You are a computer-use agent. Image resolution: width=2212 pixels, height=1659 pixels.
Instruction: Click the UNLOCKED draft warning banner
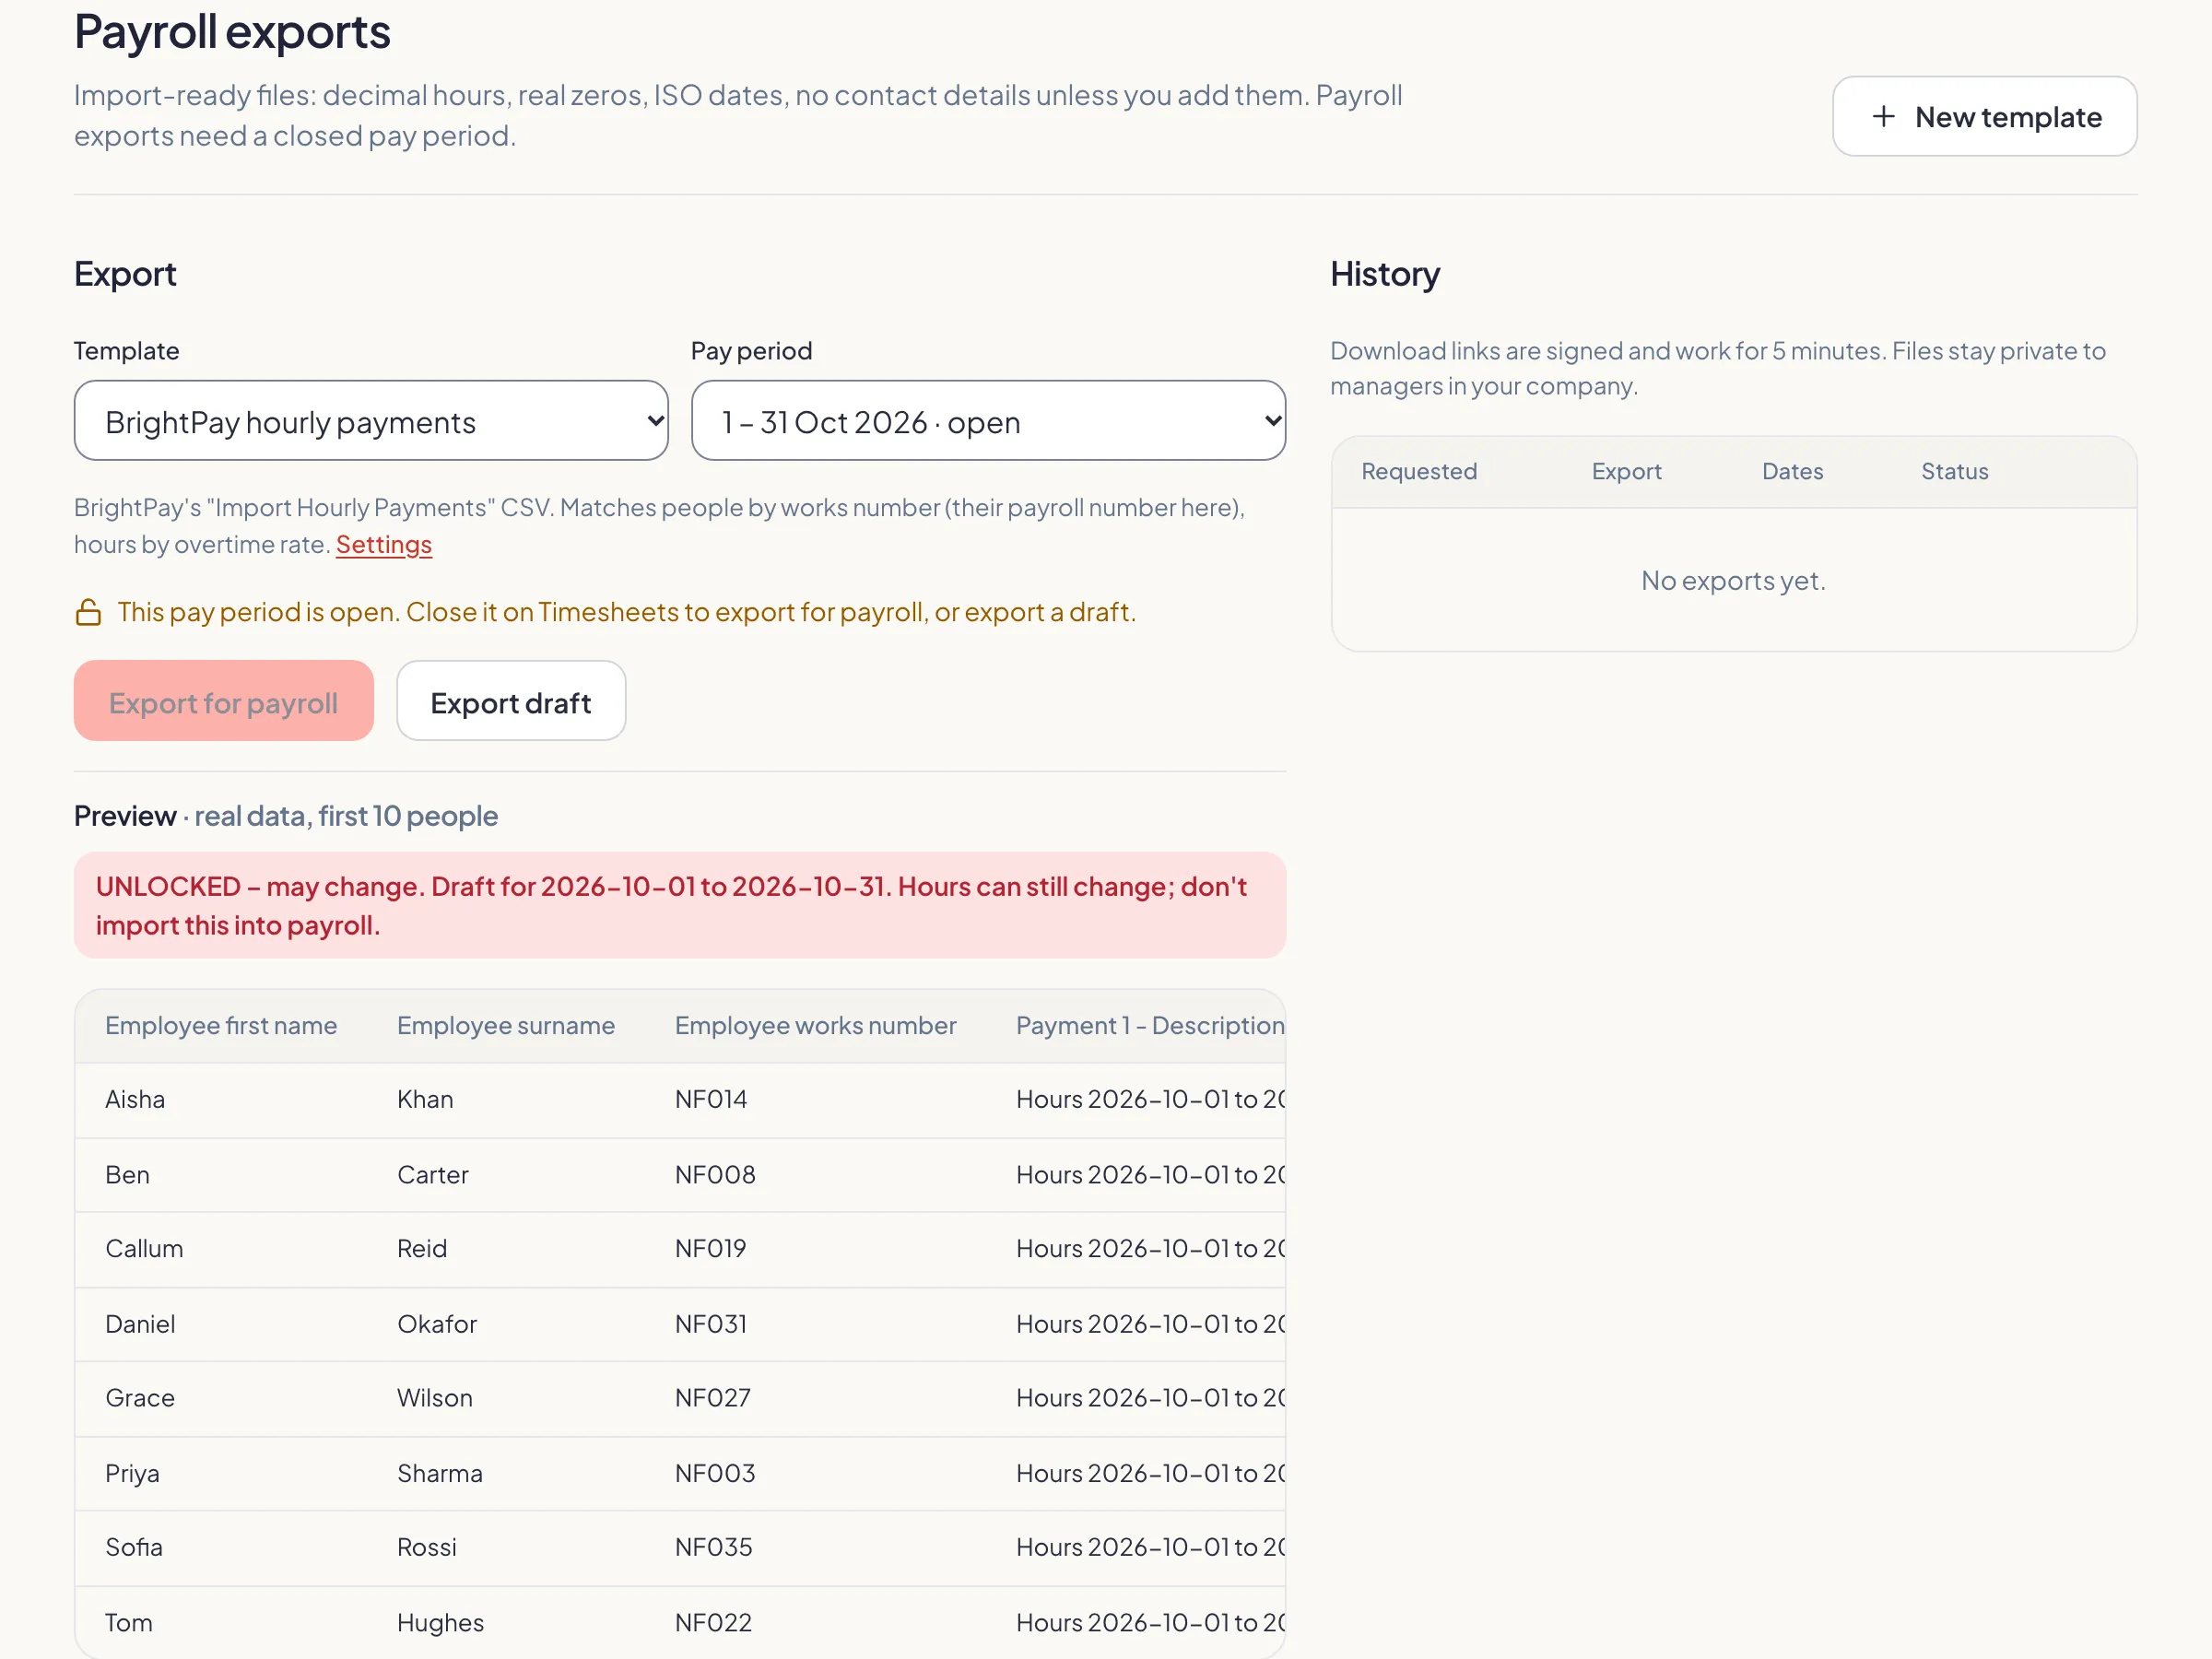[680, 905]
